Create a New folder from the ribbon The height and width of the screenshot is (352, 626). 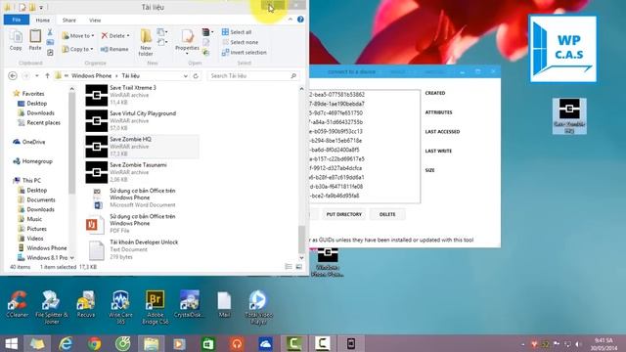click(x=146, y=42)
